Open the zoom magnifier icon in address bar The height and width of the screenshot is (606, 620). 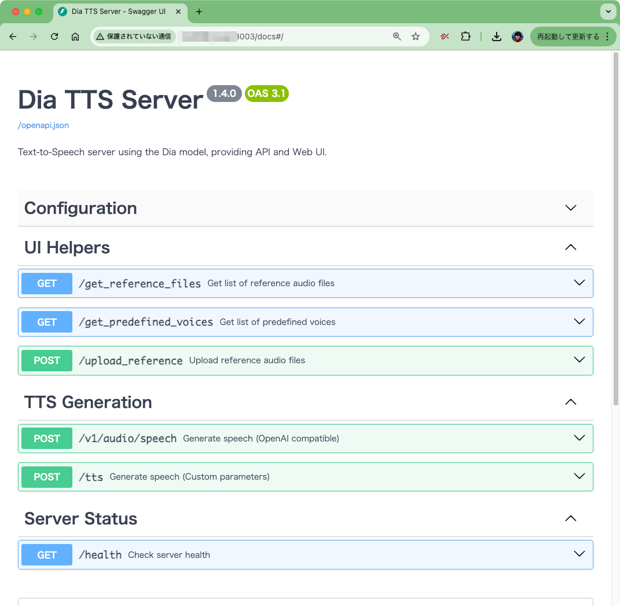(x=397, y=36)
